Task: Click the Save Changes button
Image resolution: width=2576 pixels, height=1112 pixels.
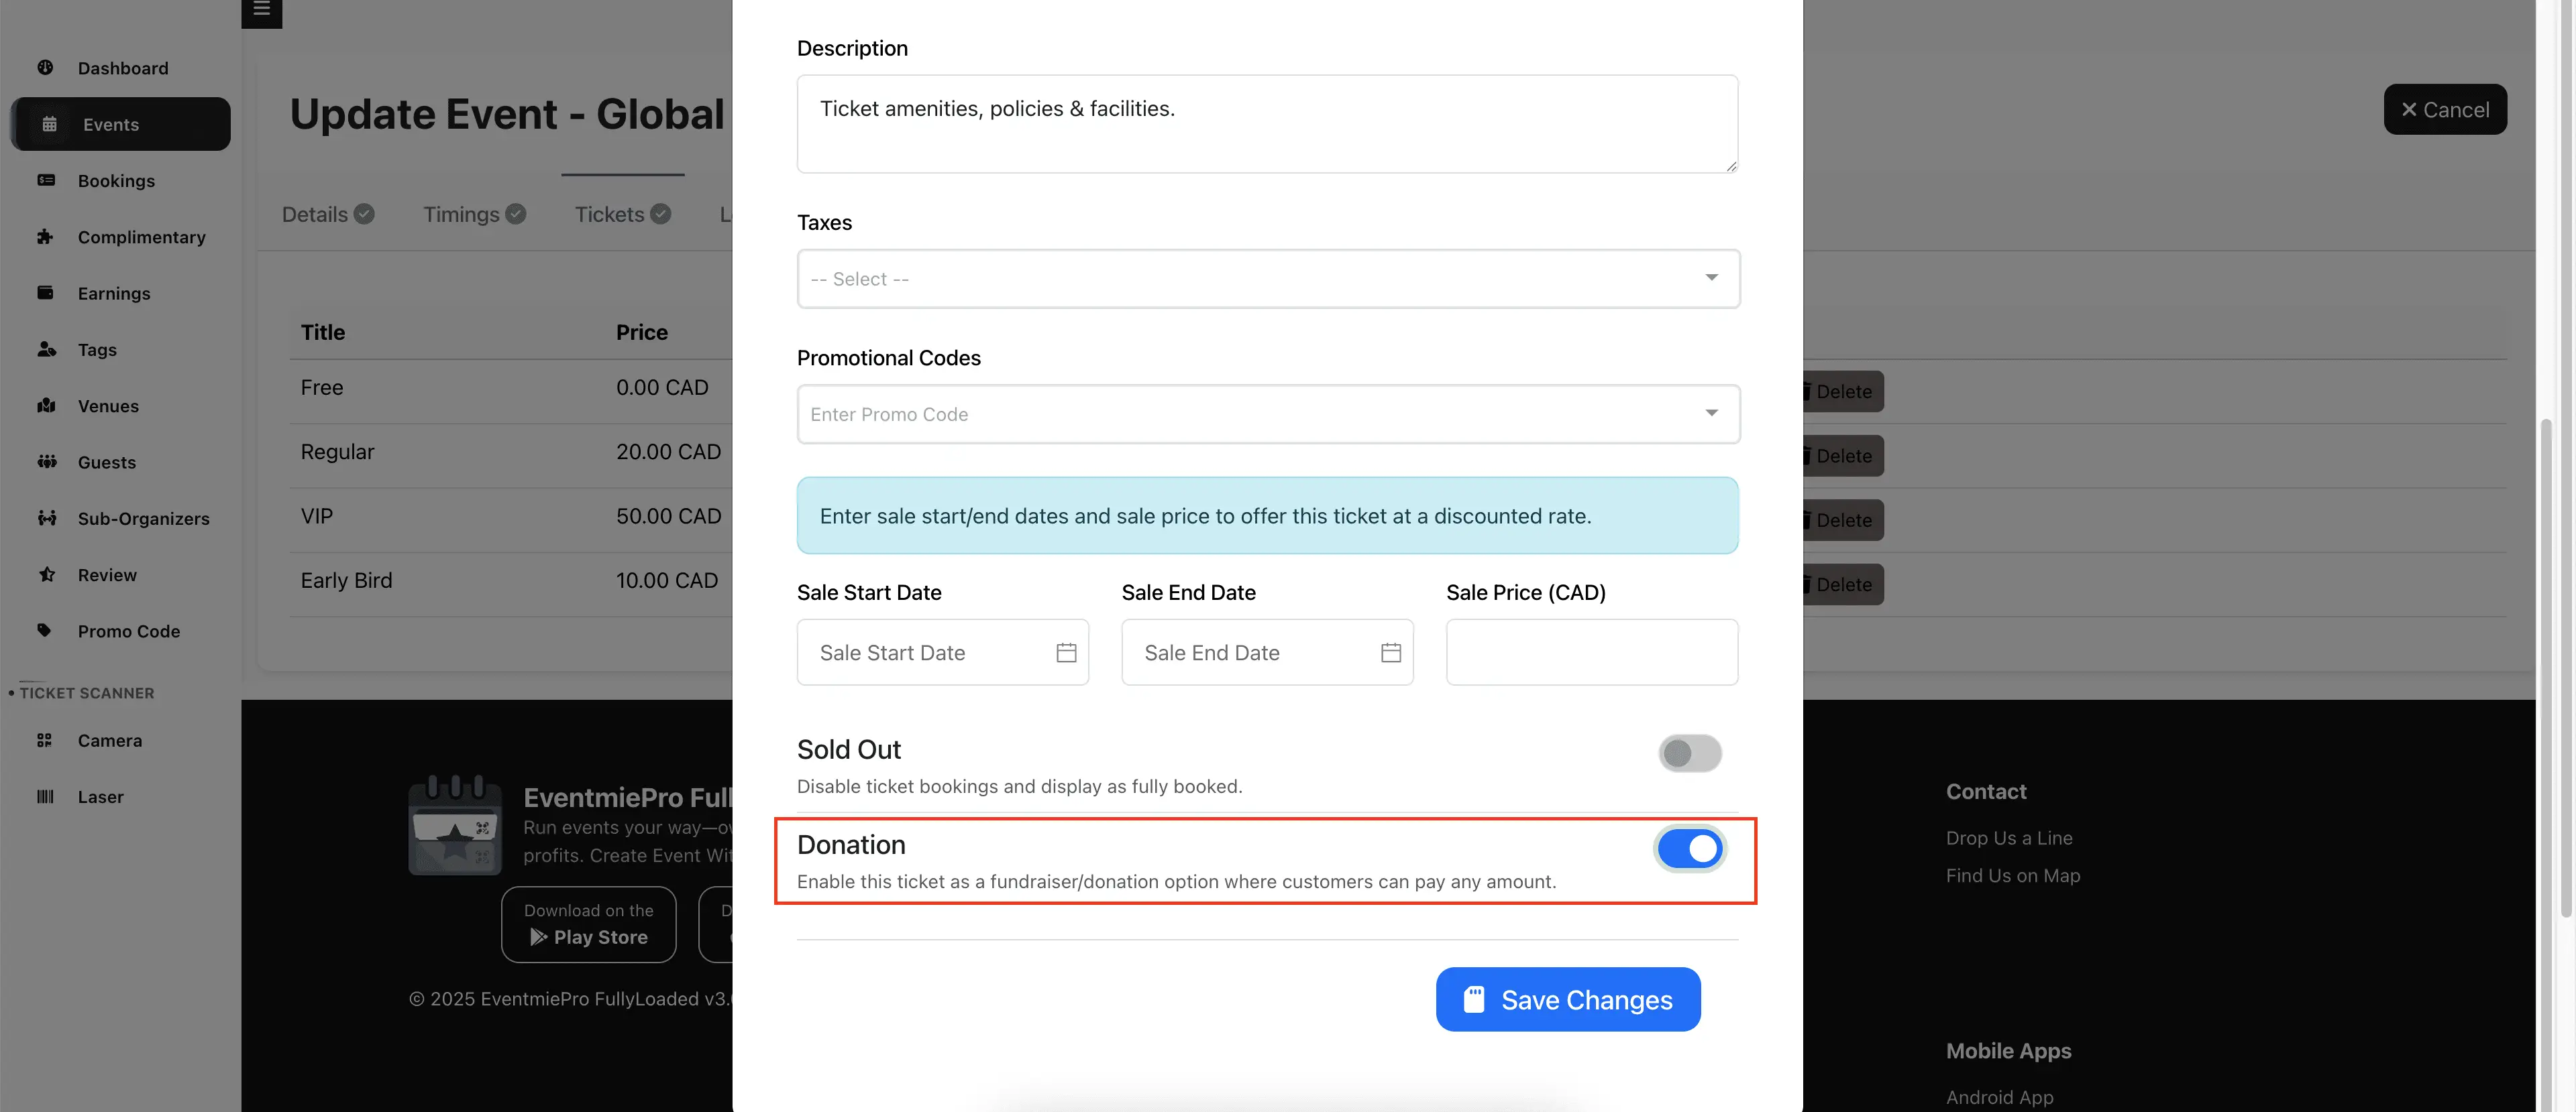Action: click(x=1567, y=999)
